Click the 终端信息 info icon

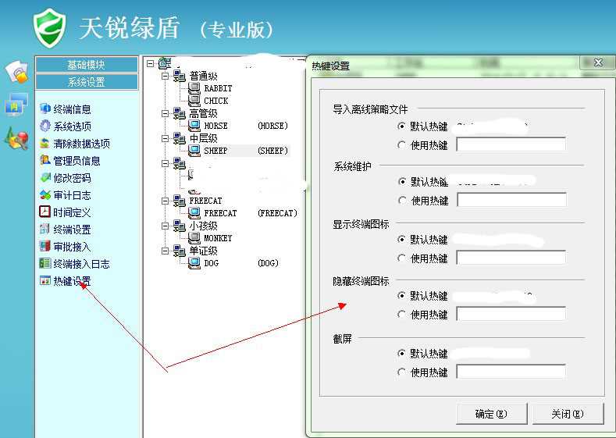45,109
